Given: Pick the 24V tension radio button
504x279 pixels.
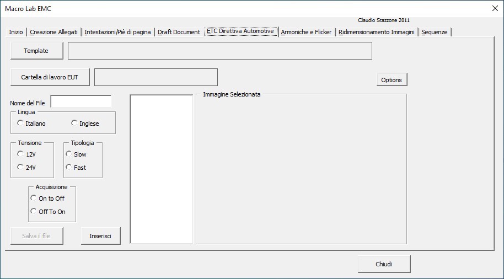Looking at the screenshot, I should (21, 168).
